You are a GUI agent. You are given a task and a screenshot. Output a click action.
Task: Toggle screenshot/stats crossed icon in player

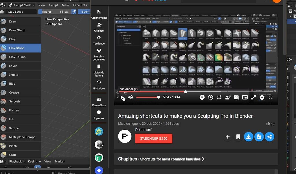point(236,97)
